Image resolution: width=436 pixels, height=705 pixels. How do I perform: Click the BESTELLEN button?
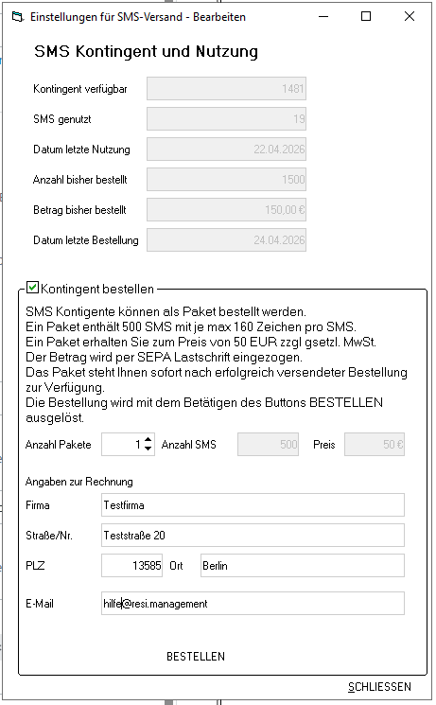click(x=196, y=657)
